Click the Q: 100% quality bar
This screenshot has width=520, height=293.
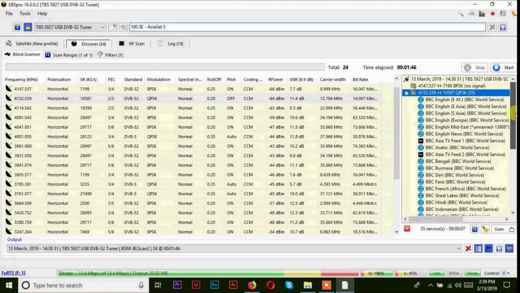(x=377, y=273)
